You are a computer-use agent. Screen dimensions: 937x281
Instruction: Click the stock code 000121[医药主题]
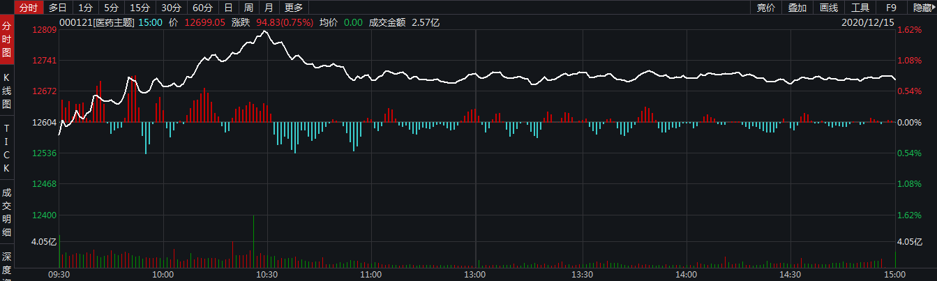(97, 23)
